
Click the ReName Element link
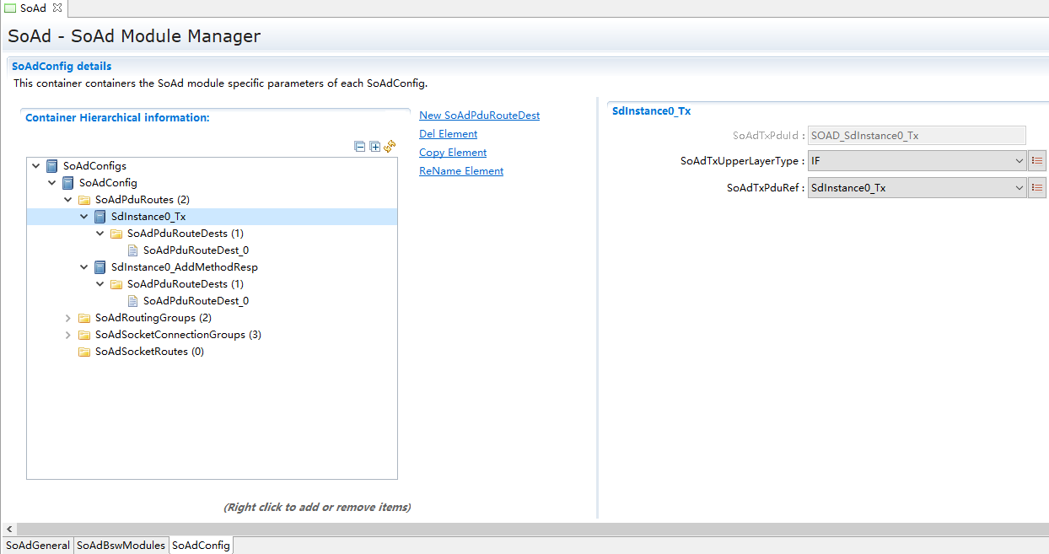tap(460, 171)
